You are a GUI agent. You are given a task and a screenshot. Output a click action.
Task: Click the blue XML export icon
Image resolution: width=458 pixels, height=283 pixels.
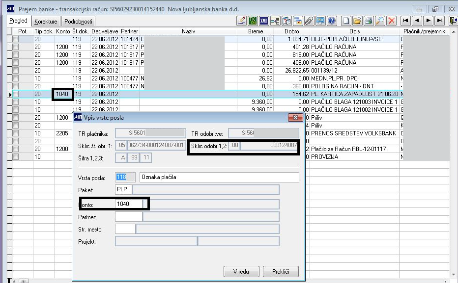(x=264, y=21)
